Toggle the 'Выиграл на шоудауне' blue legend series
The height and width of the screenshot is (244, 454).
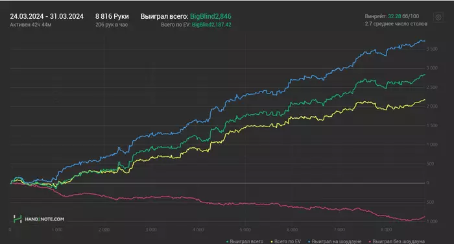[335, 241]
